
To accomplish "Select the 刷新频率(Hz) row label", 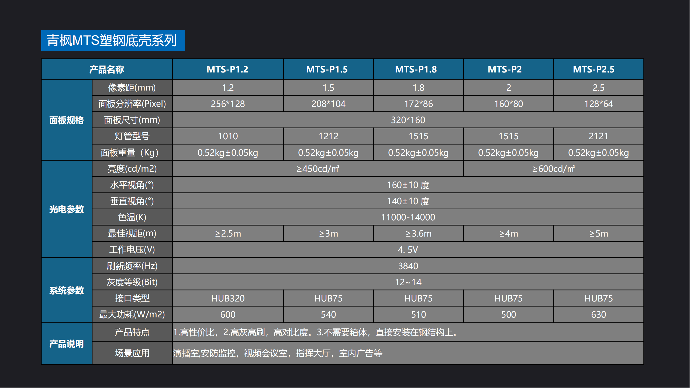I will pos(132,266).
